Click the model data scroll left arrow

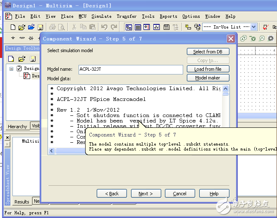pos(52,151)
